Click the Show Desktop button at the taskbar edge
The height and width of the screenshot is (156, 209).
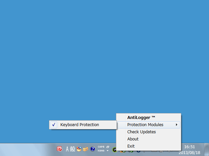click(207, 149)
